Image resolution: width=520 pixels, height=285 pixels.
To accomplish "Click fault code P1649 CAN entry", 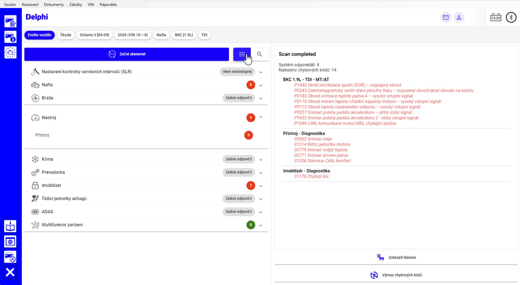I will click(345, 123).
